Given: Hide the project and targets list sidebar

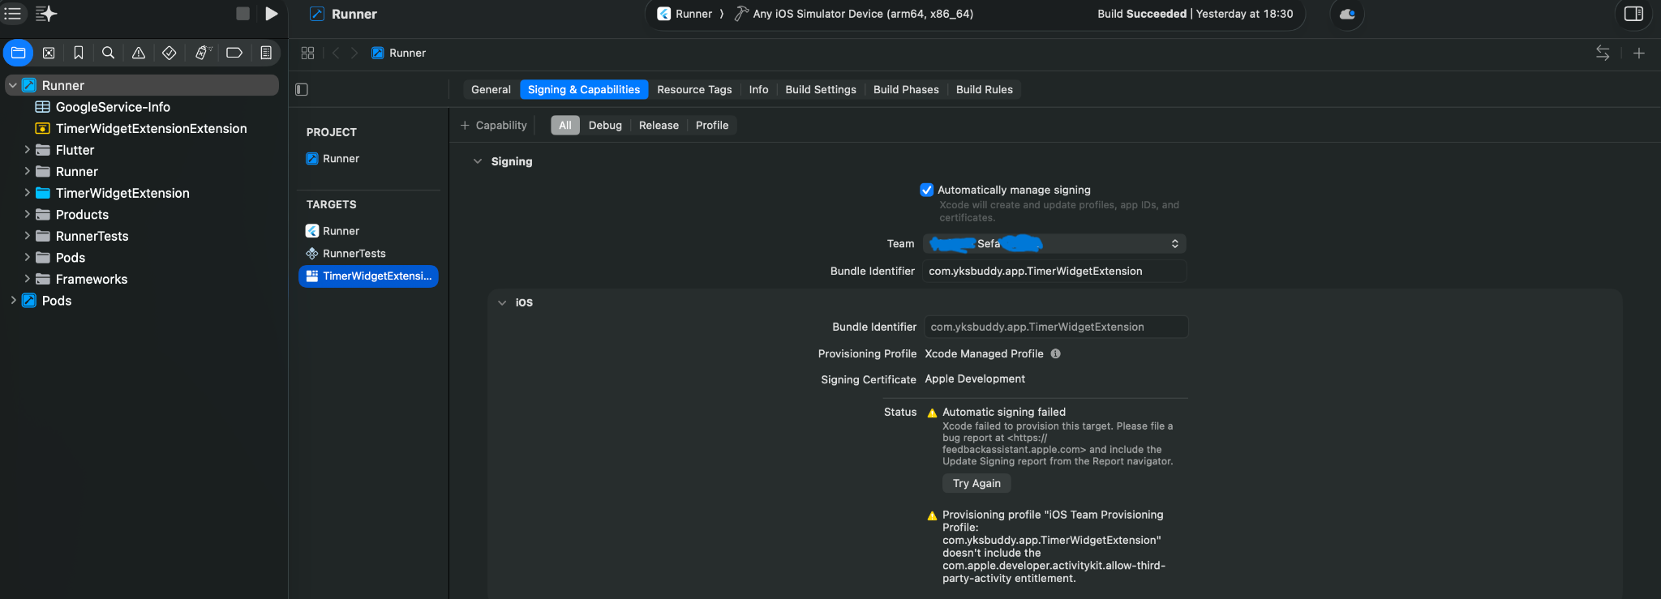Looking at the screenshot, I should coord(302,89).
